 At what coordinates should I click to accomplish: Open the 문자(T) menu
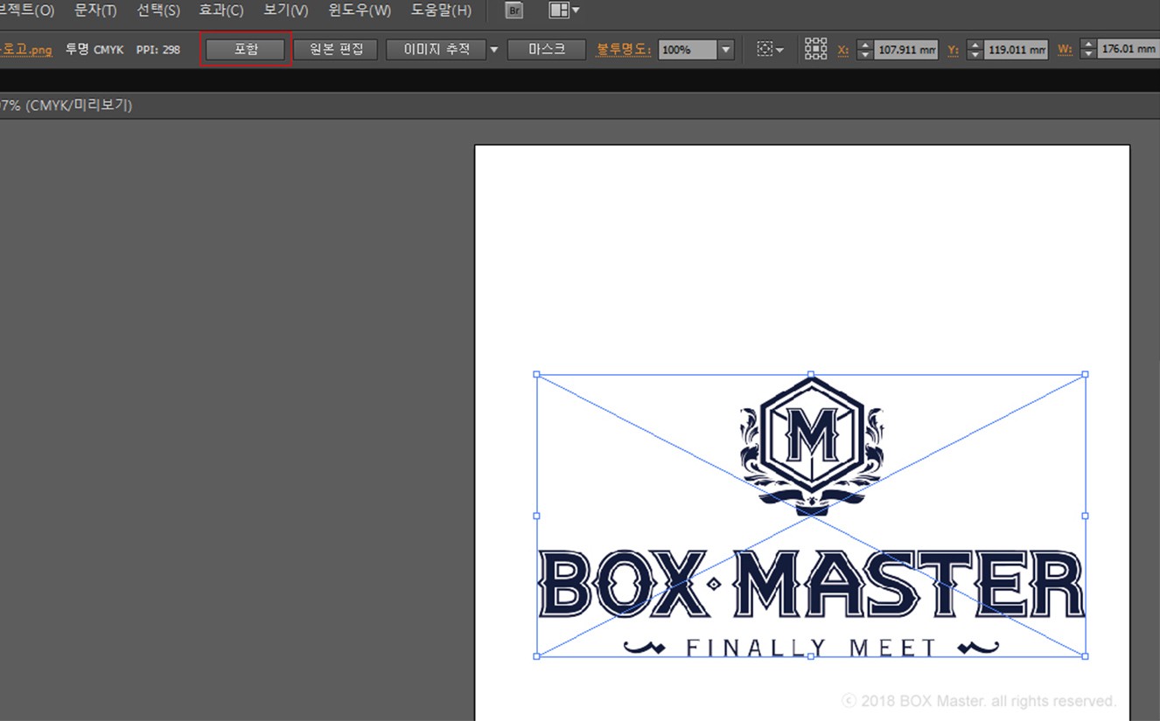(x=95, y=10)
